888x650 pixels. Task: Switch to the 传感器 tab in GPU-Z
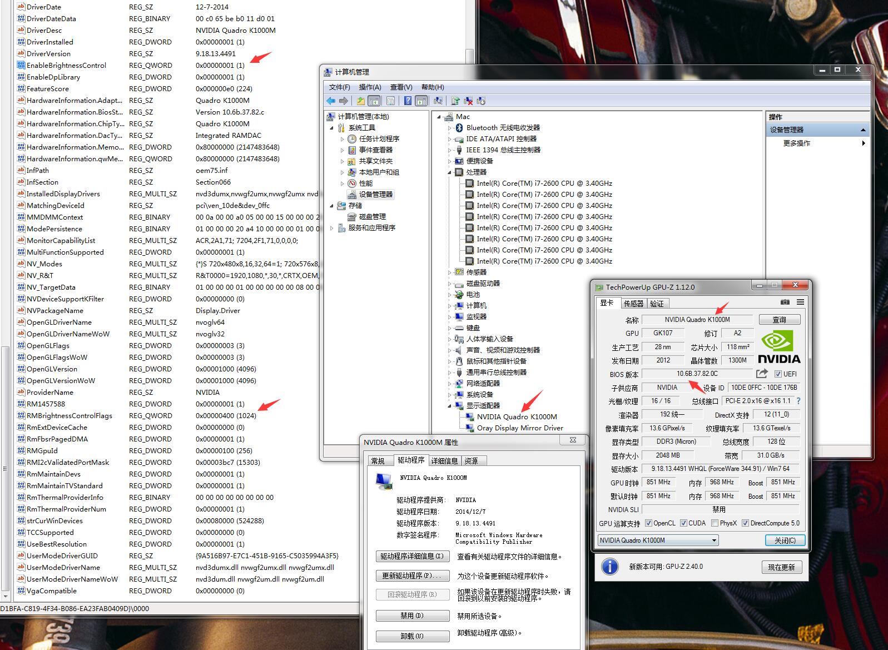point(633,303)
